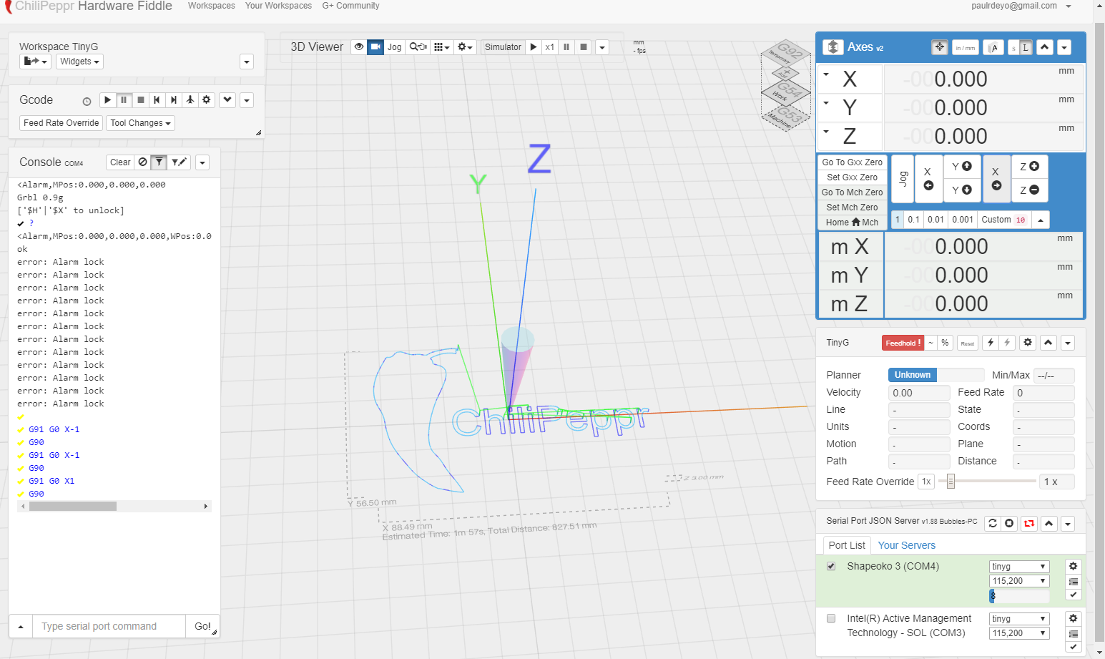Clear the console log

click(120, 162)
